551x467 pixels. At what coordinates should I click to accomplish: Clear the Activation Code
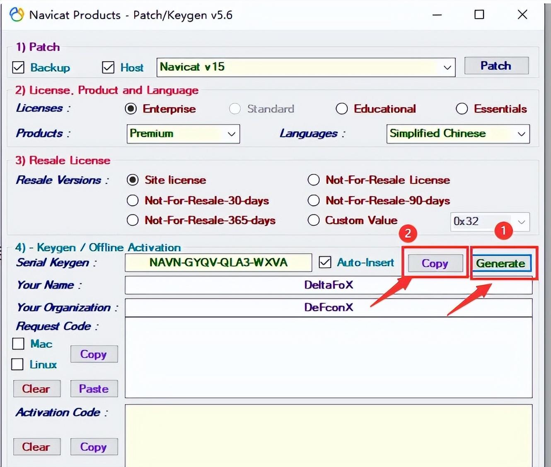pos(36,447)
